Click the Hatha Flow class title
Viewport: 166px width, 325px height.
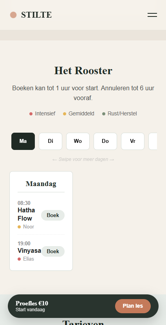[26, 214]
